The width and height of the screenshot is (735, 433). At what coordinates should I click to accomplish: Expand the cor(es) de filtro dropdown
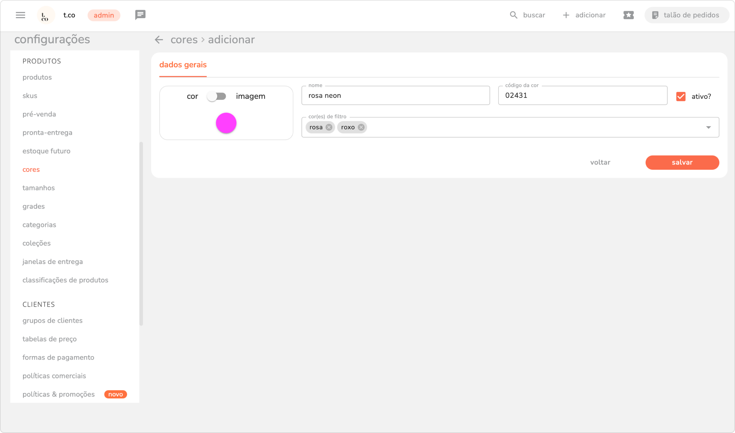[x=708, y=127]
